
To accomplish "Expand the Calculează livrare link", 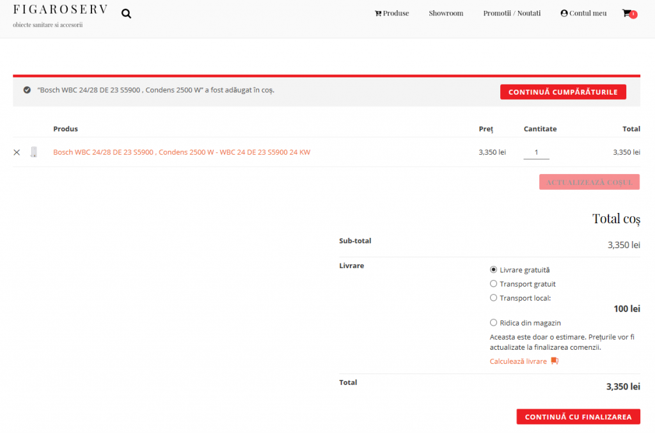I will (x=518, y=361).
